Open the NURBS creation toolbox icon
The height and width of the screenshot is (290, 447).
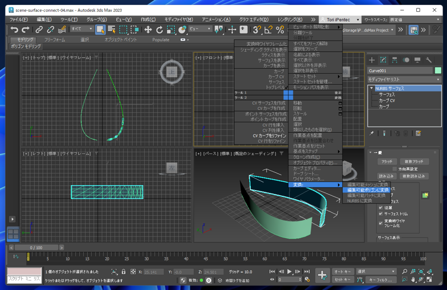[x=425, y=195]
